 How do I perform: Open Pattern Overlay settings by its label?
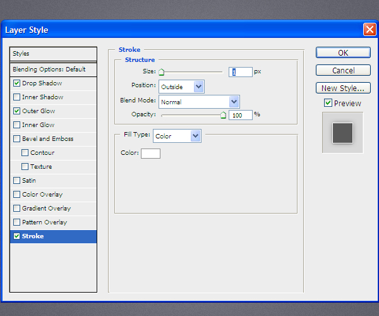point(44,222)
